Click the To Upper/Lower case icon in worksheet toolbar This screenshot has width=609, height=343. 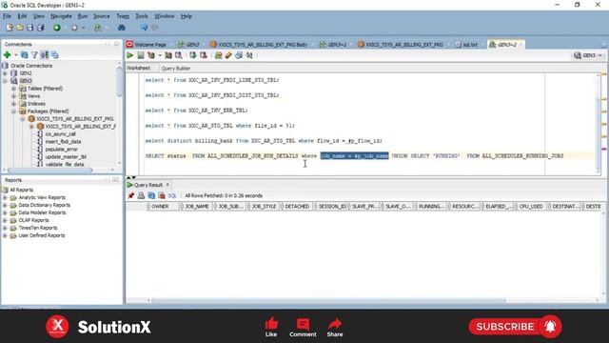[249, 55]
